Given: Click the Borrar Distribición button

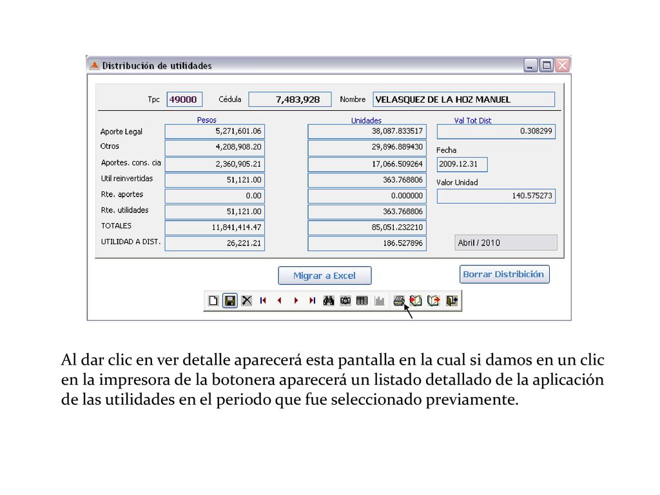Looking at the screenshot, I should point(504,275).
